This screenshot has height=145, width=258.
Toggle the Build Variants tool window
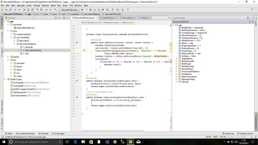(x=2, y=107)
